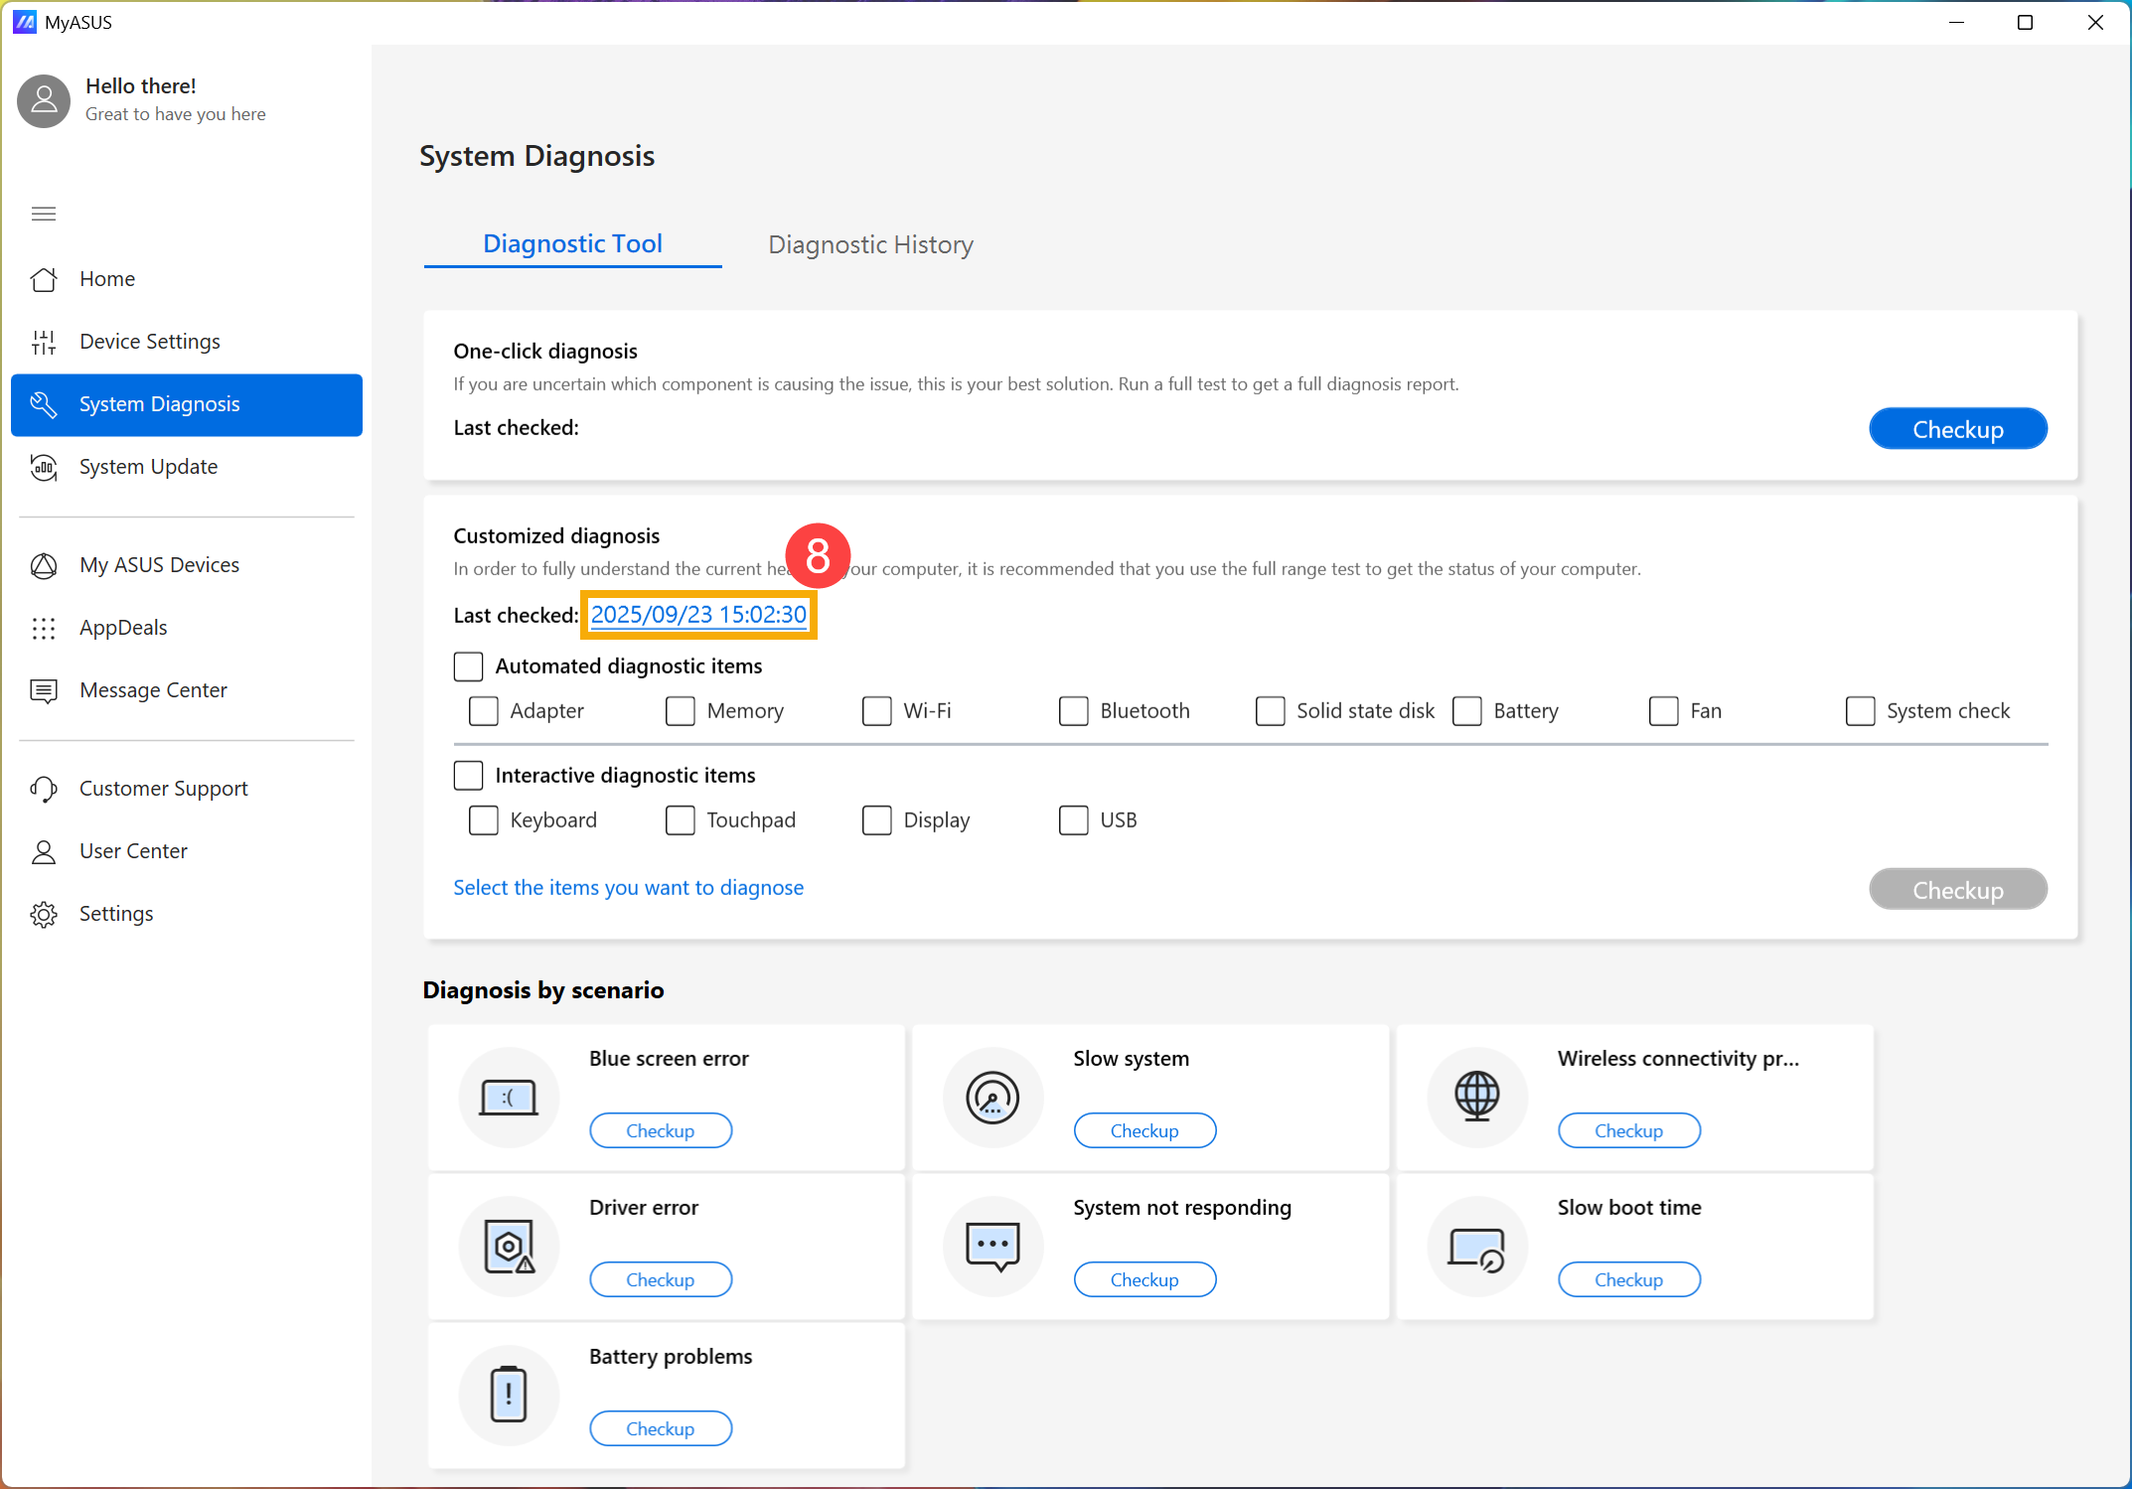Open the 2025/09/23 15:02:30 last checked link
This screenshot has height=1489, width=2132.
pyautogui.click(x=698, y=615)
